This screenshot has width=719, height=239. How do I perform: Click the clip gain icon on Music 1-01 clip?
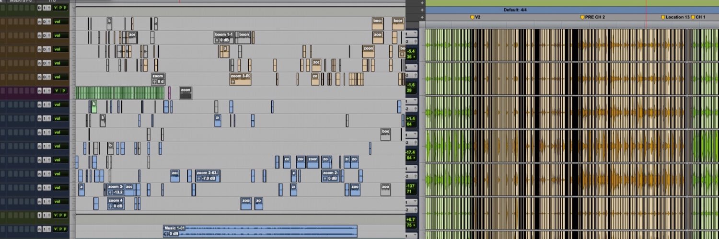point(166,234)
